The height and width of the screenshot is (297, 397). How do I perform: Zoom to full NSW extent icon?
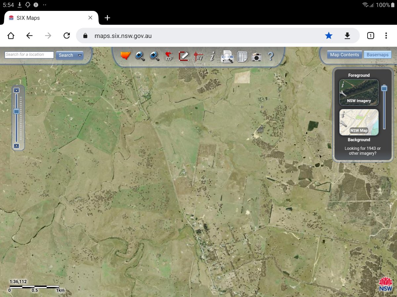coord(126,55)
